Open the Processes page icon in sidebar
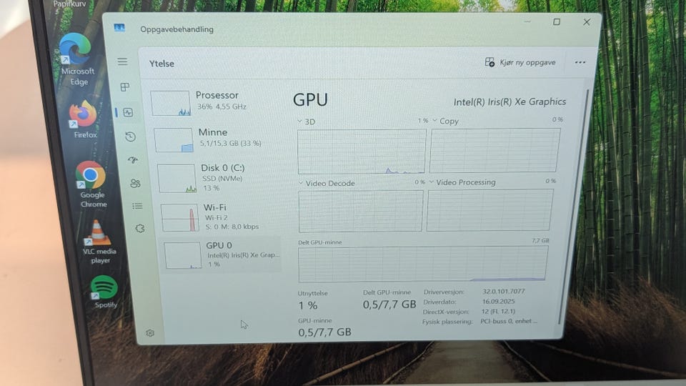Screen dimensions: 686x386 pos(124,87)
